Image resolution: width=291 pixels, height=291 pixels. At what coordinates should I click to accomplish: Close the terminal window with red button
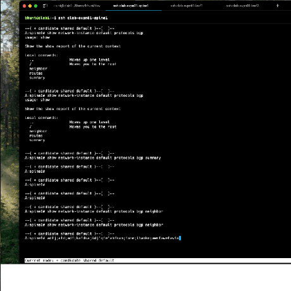pyautogui.click(x=24, y=6)
